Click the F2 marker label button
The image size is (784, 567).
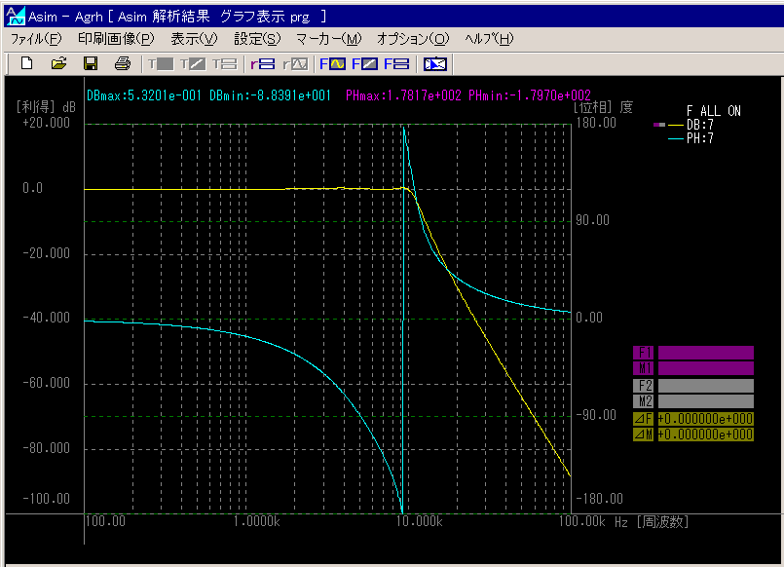pyautogui.click(x=644, y=386)
